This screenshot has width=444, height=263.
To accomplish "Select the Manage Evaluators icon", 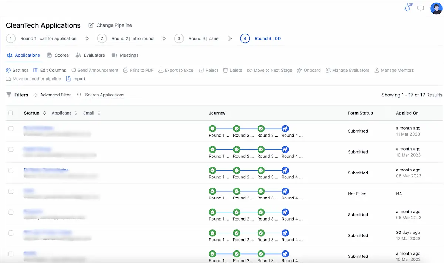I will pos(347,70).
